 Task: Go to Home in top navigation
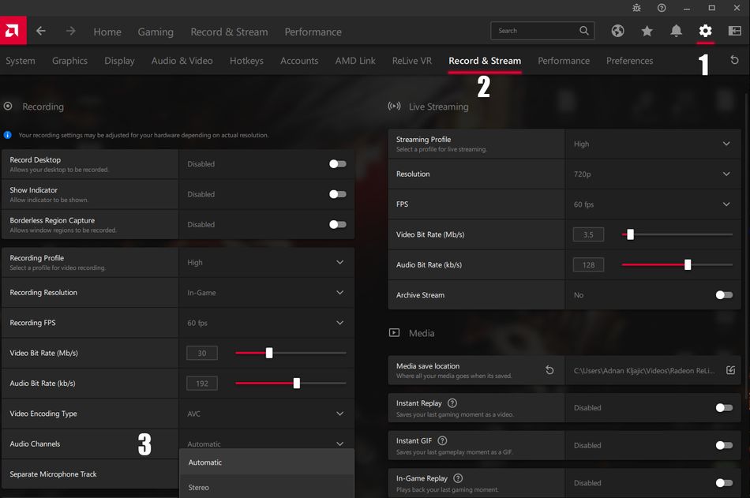click(x=107, y=32)
